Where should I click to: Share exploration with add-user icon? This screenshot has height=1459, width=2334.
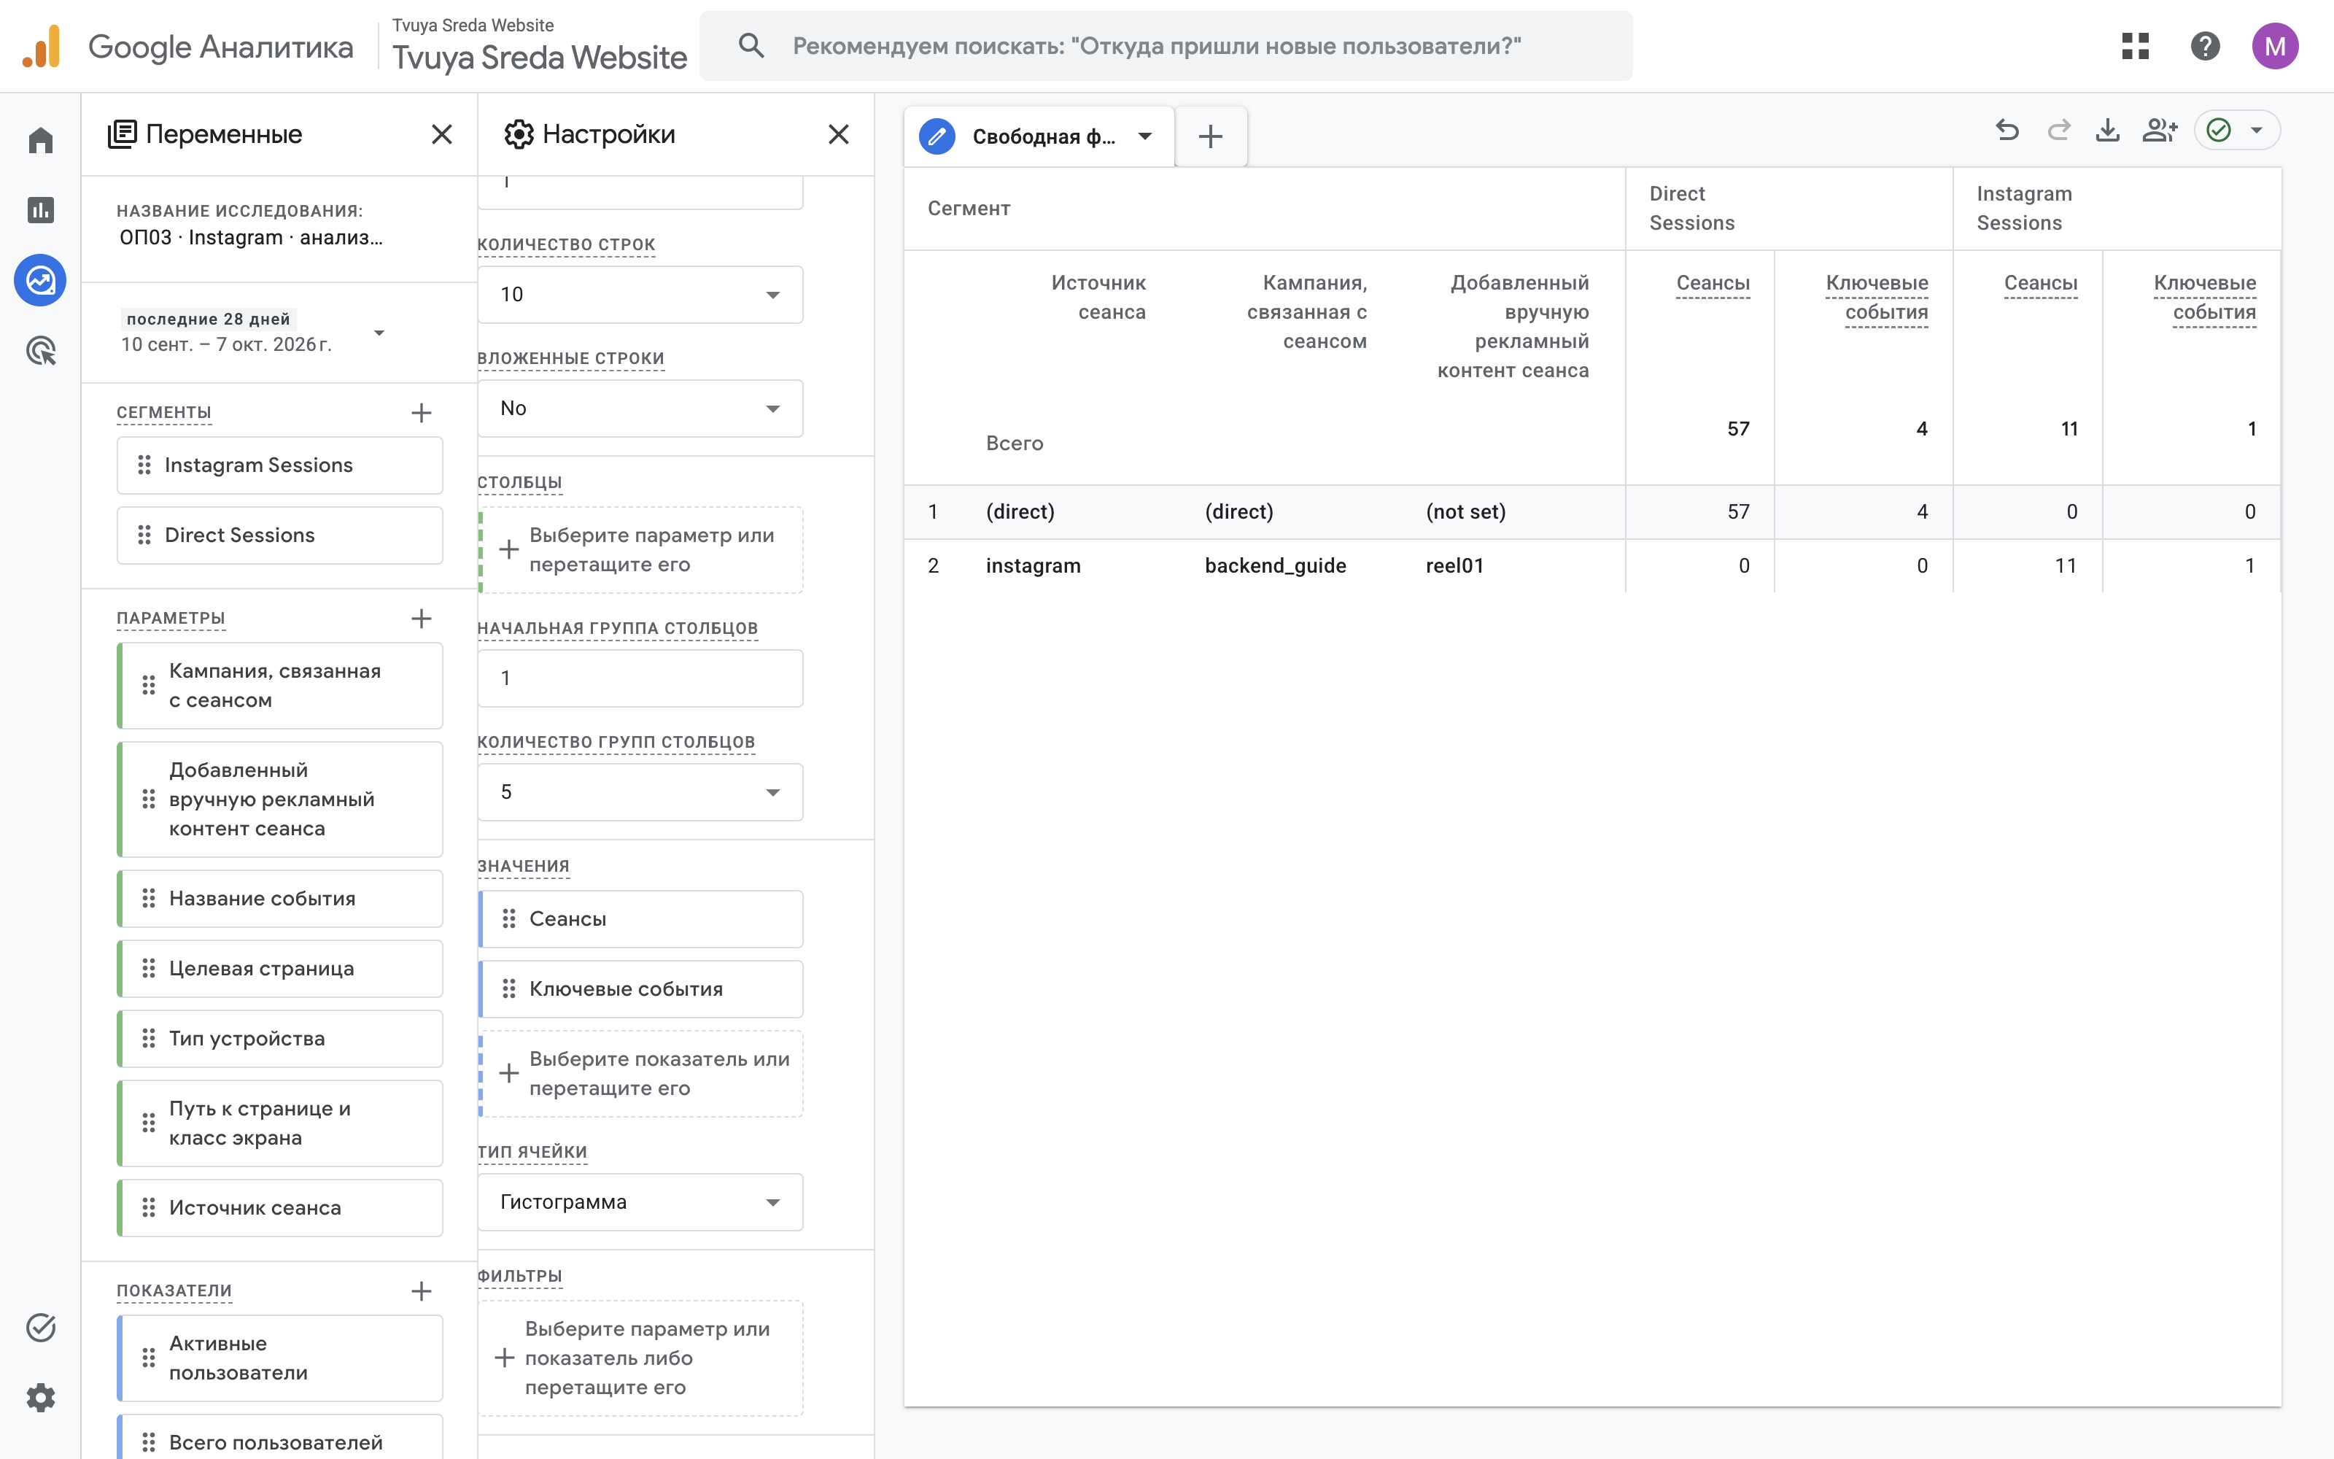point(2160,131)
